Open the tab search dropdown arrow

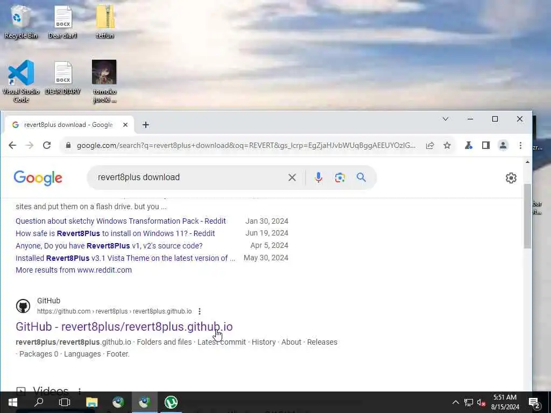445,119
